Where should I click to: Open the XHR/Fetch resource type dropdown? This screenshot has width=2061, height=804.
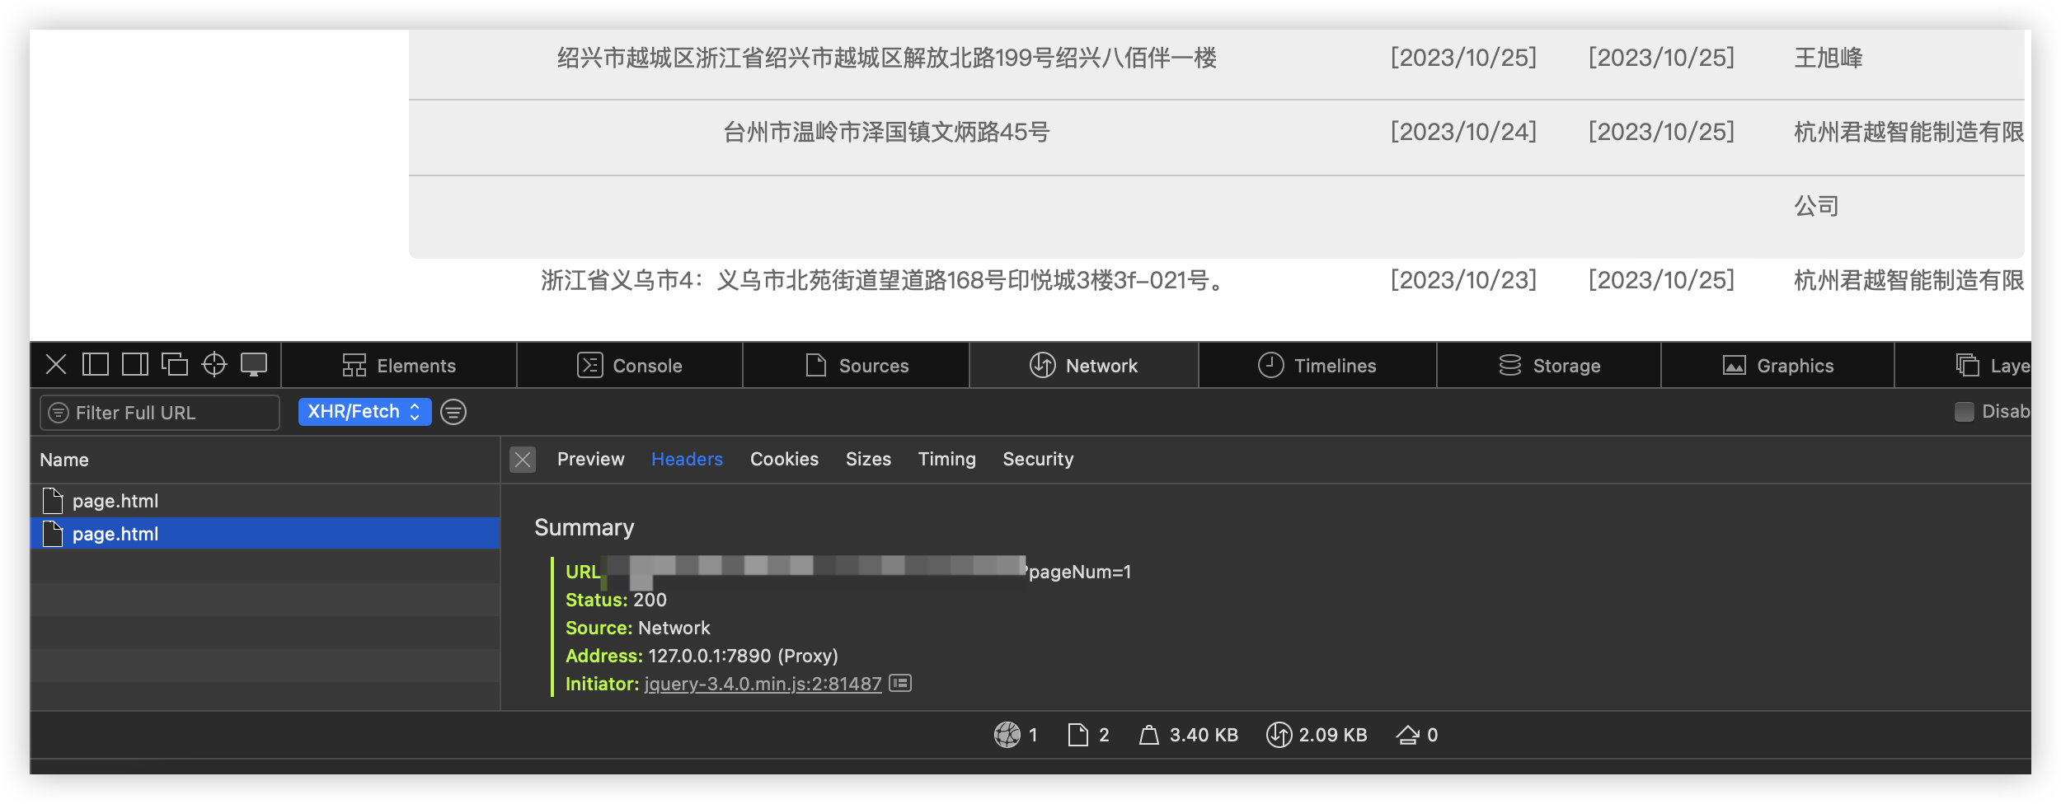point(364,411)
